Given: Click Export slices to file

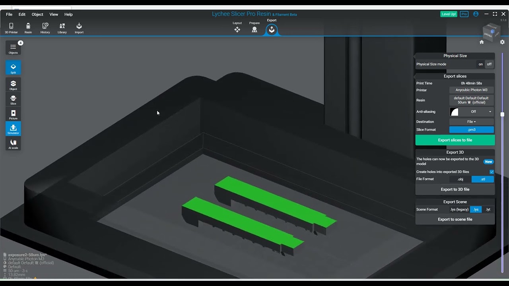Looking at the screenshot, I should pos(455,140).
